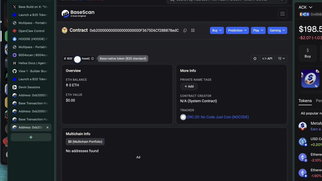Switch to the Devin Sessions tab
The width and height of the screenshot is (322, 181).
[31, 87]
